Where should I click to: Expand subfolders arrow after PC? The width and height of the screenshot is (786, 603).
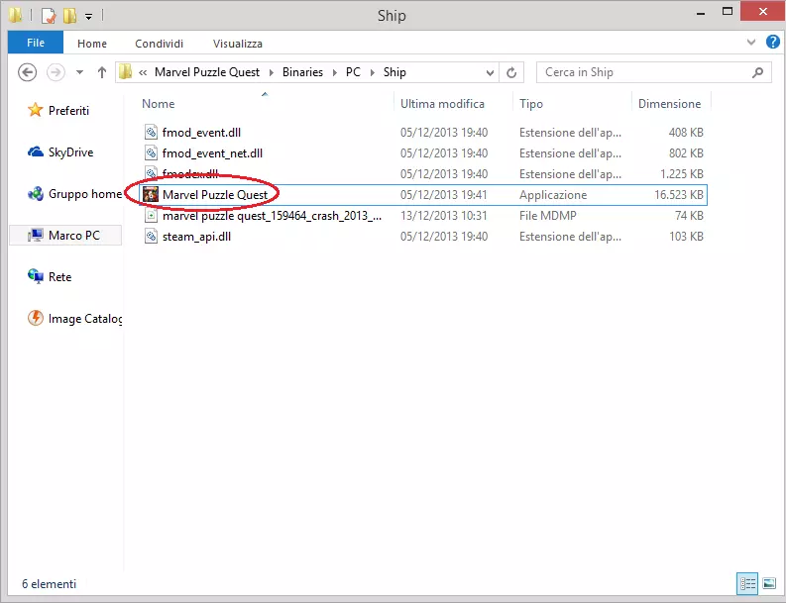click(x=373, y=72)
